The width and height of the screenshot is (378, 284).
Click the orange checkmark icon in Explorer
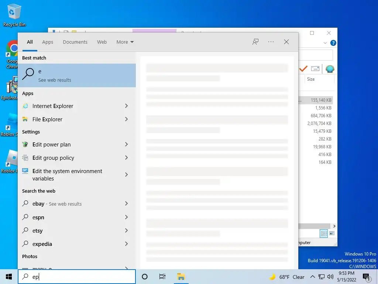303,69
